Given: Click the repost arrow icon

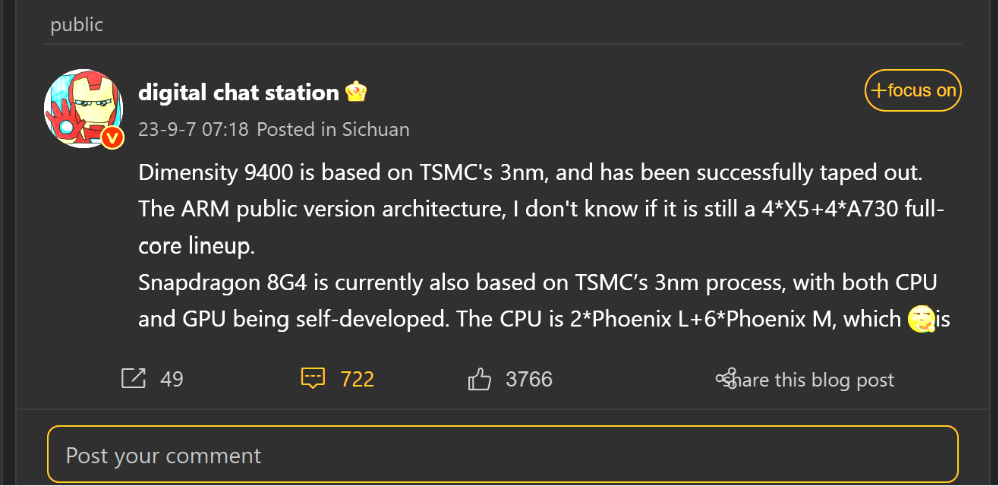Looking at the screenshot, I should (x=134, y=378).
